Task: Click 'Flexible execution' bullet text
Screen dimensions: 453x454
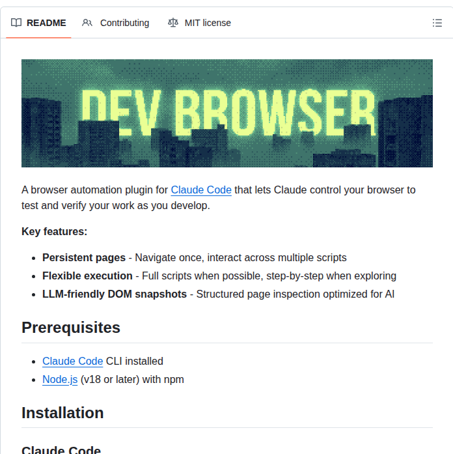Action: pyautogui.click(x=87, y=276)
